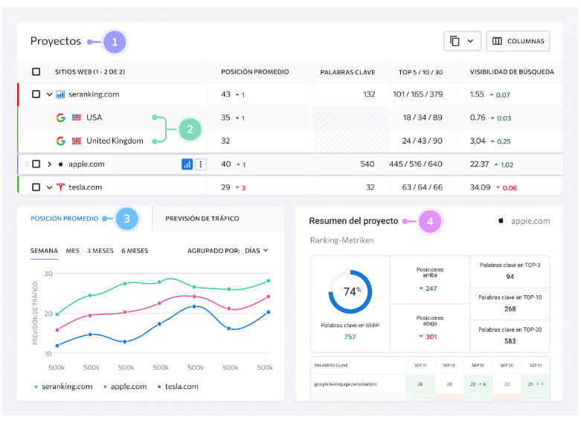Check the apple.com row checkbox
The width and height of the screenshot is (581, 421).
[x=36, y=164]
